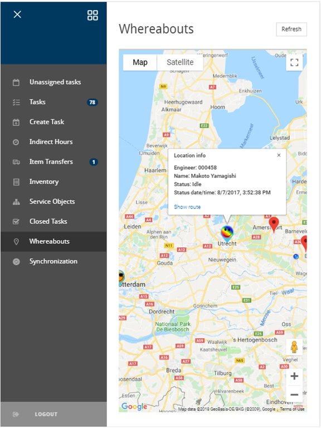The height and width of the screenshot is (428, 321).
Task: Close the Location info popup
Action: tap(279, 155)
